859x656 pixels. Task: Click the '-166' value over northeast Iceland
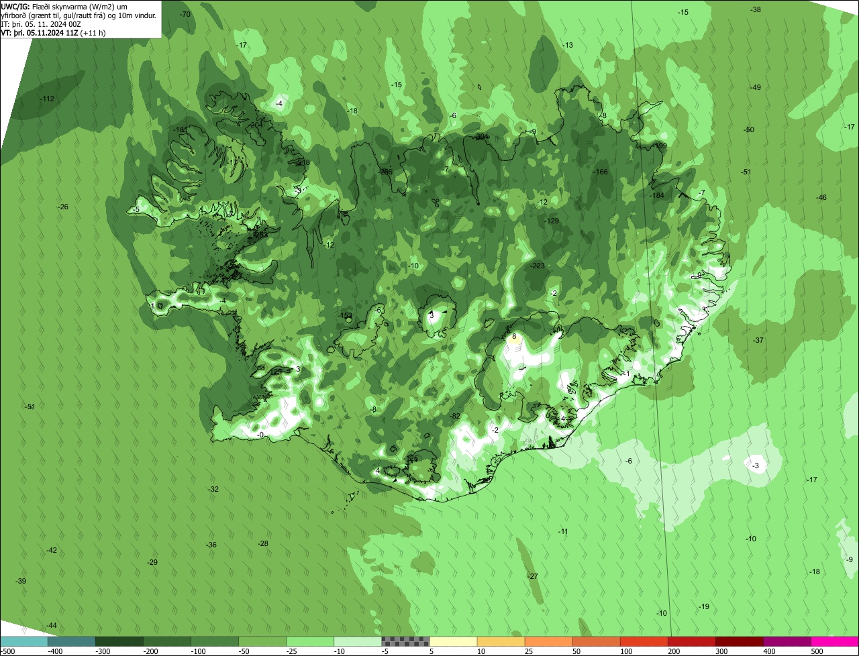pyautogui.click(x=601, y=172)
